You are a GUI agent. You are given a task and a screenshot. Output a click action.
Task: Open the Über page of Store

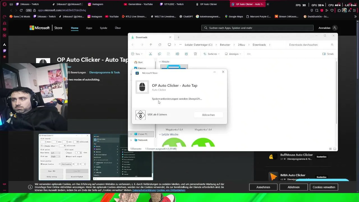[x=118, y=28]
